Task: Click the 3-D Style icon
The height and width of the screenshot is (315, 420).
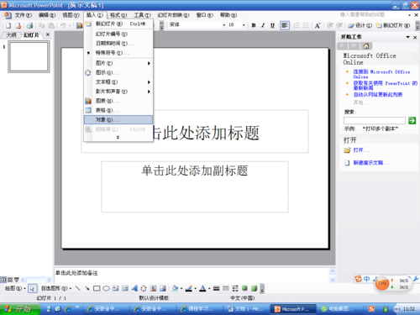Action: [x=255, y=288]
